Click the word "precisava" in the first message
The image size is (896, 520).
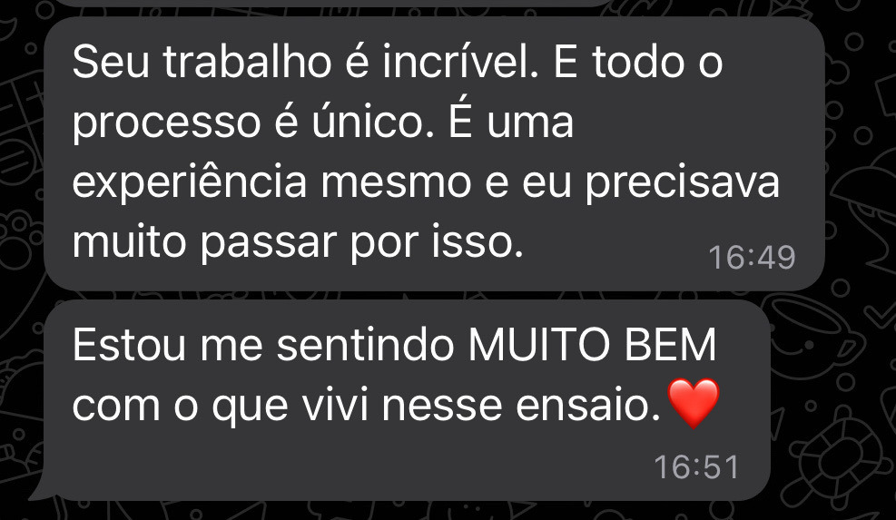coord(682,183)
